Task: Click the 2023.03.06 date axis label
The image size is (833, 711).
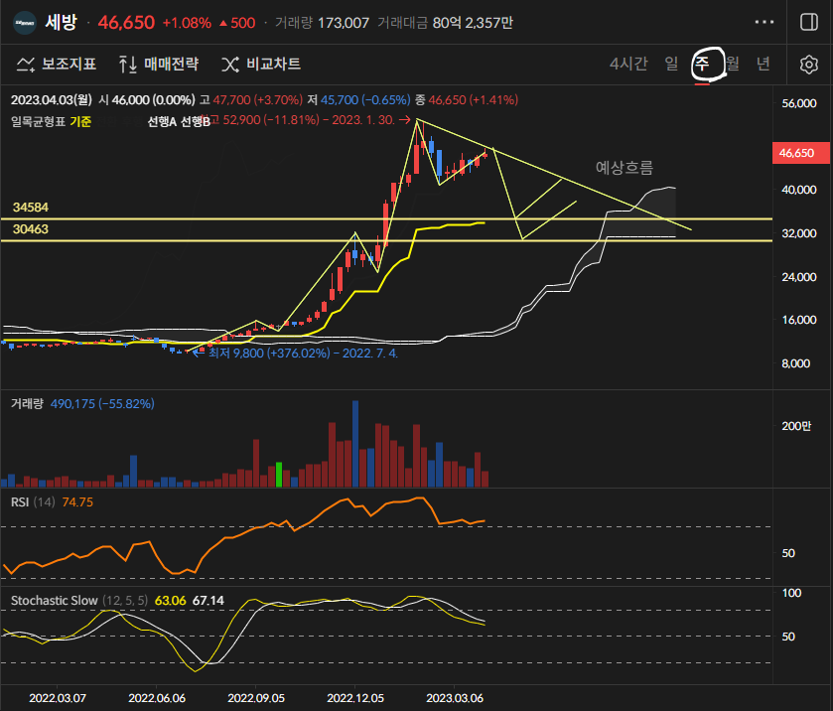Action: (455, 698)
